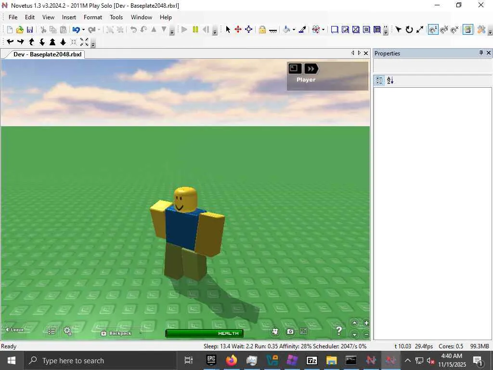The height and width of the screenshot is (370, 493).
Task: Select the black game arrow tool
Action: point(398,29)
